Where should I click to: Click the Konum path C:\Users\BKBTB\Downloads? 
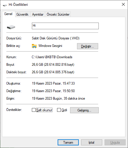coord(52,57)
